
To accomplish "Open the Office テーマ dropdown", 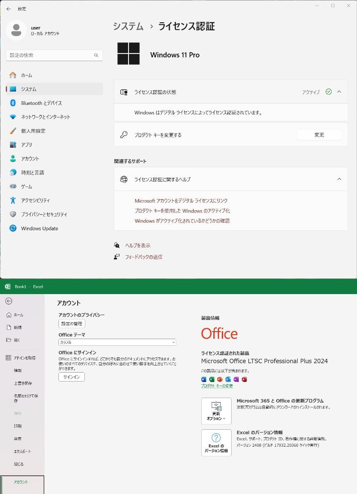I will [117, 342].
